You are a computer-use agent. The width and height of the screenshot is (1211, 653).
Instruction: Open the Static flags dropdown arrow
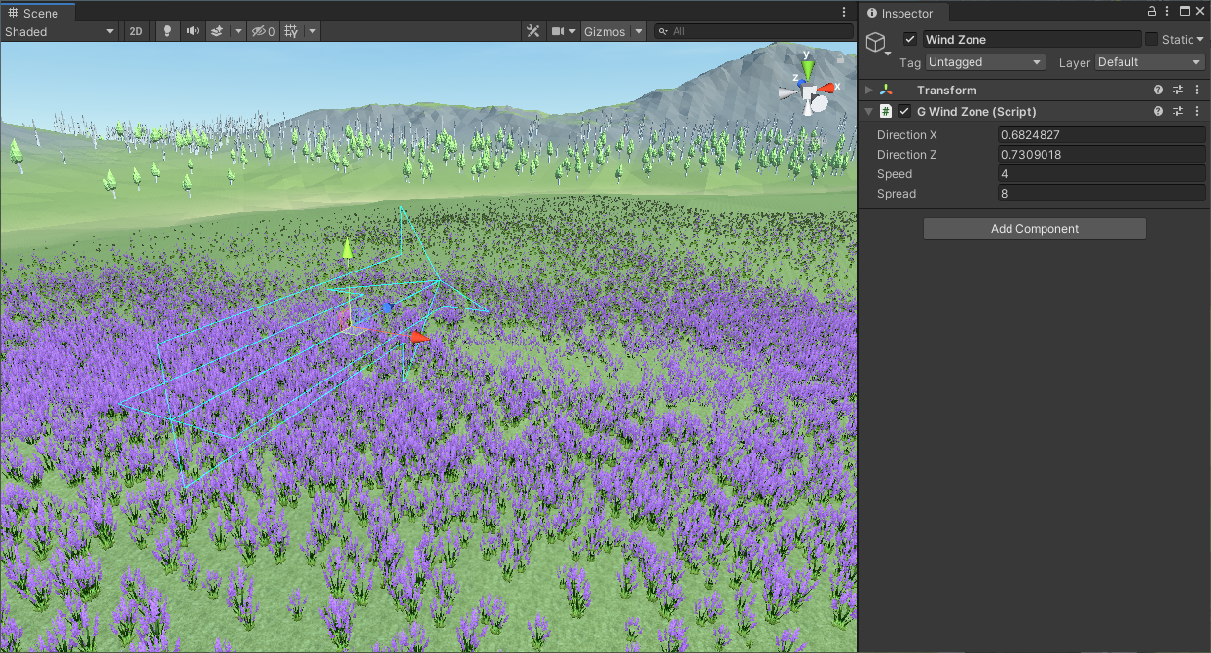click(1201, 39)
